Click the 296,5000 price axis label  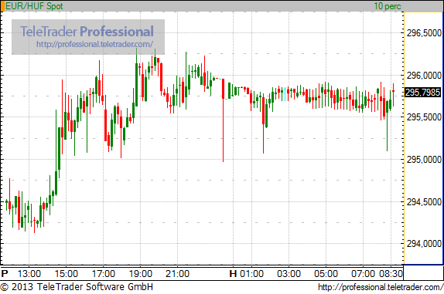[424, 33]
